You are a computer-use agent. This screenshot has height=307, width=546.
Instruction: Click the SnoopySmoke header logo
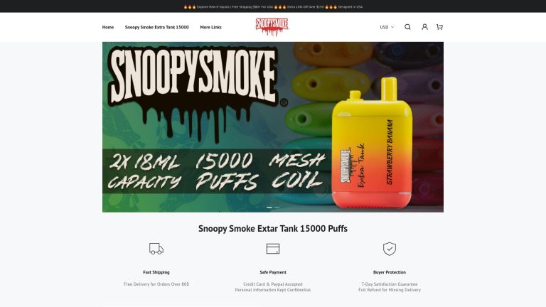pyautogui.click(x=272, y=27)
